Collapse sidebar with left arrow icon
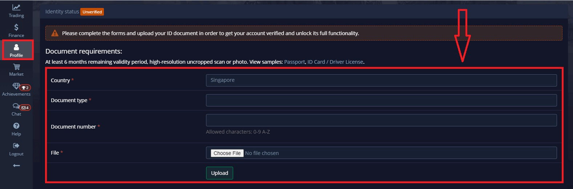 [x=16, y=165]
